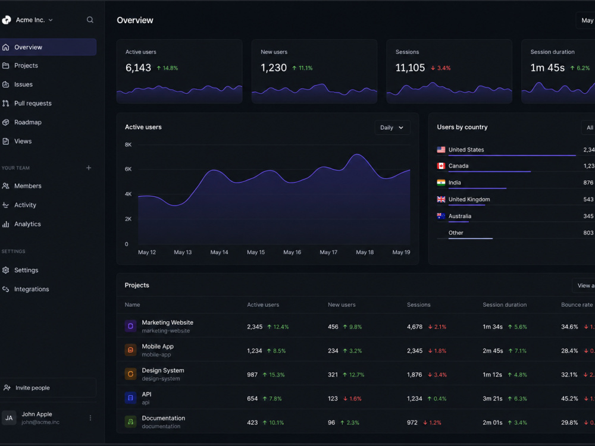The height and width of the screenshot is (446, 595).
Task: Open the sidebar search icon
Action: (90, 20)
